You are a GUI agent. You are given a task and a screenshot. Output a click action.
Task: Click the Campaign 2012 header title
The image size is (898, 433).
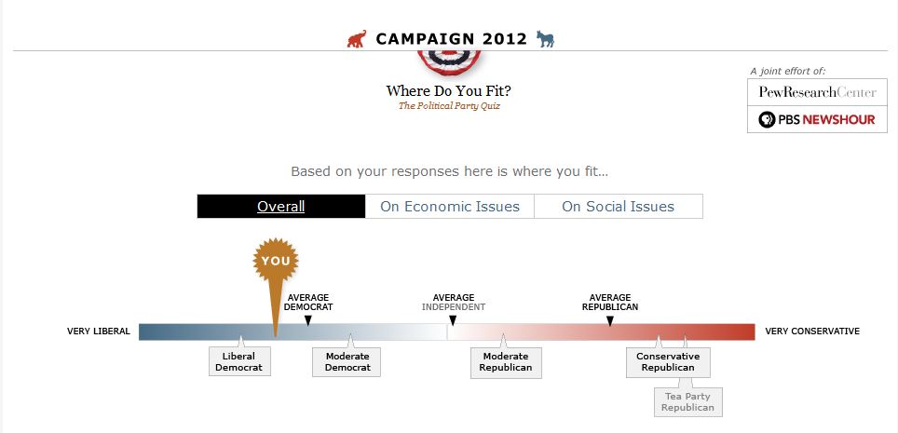tap(451, 39)
